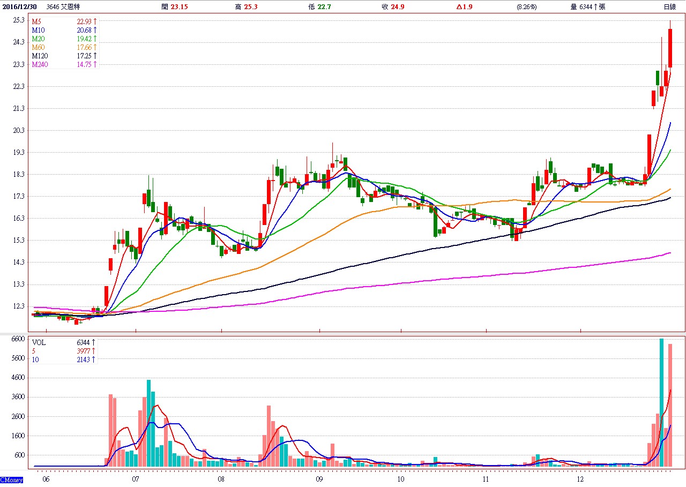Screen dimensions: 686x487
Task: Click the VOL label in volume panel
Action: (39, 342)
